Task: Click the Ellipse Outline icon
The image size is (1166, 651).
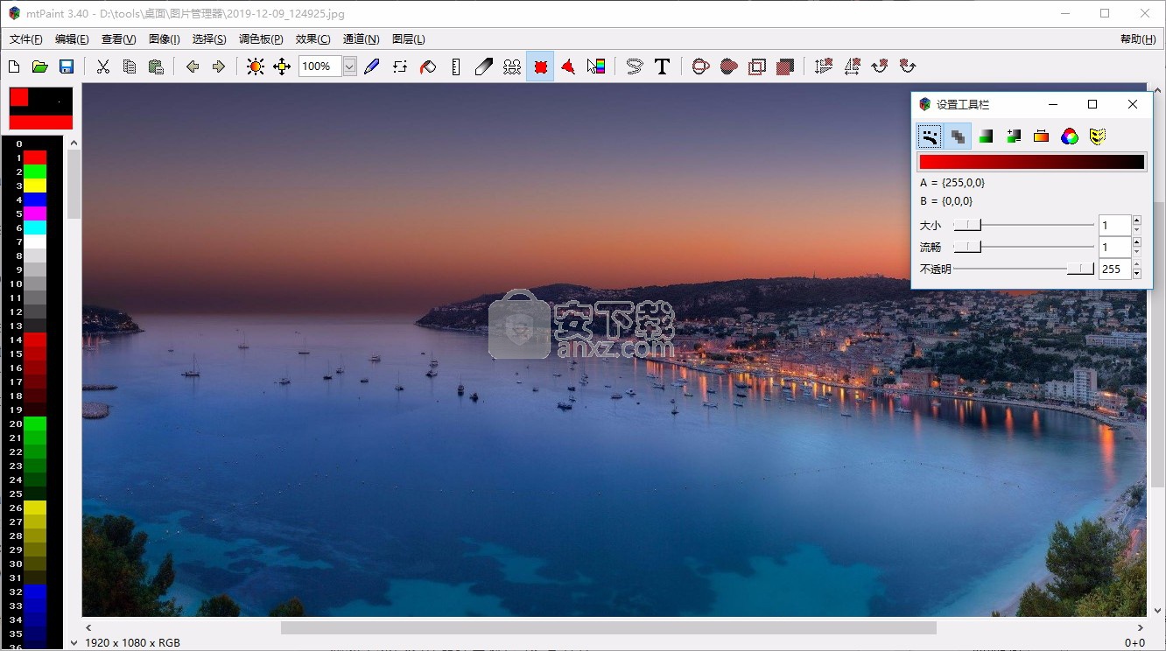Action: click(x=700, y=66)
